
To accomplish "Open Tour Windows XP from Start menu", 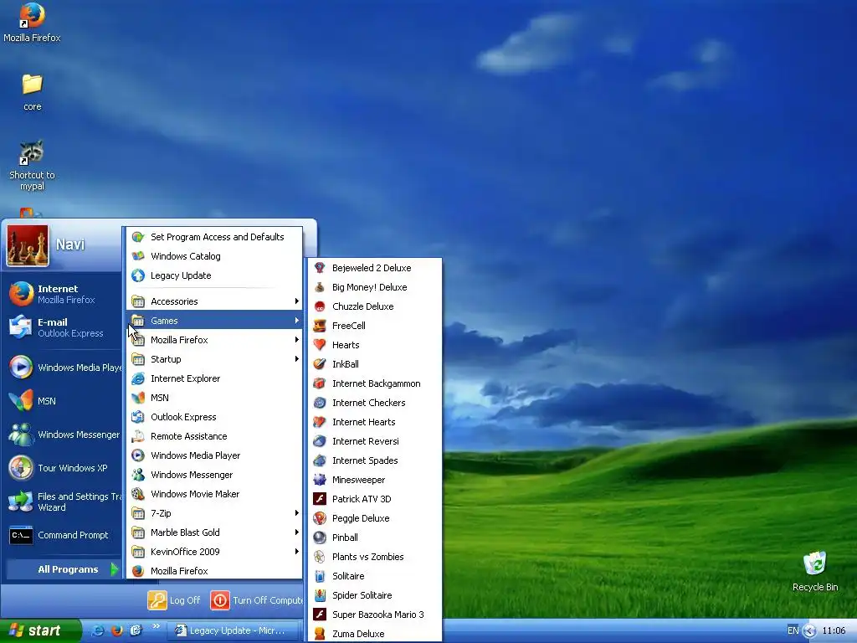I will click(62, 468).
